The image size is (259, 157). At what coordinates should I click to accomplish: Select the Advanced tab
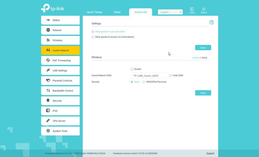coord(141,12)
